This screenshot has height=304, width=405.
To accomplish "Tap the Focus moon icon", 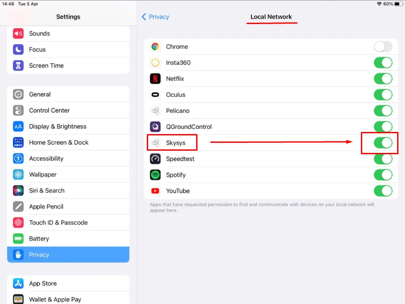I will point(18,50).
